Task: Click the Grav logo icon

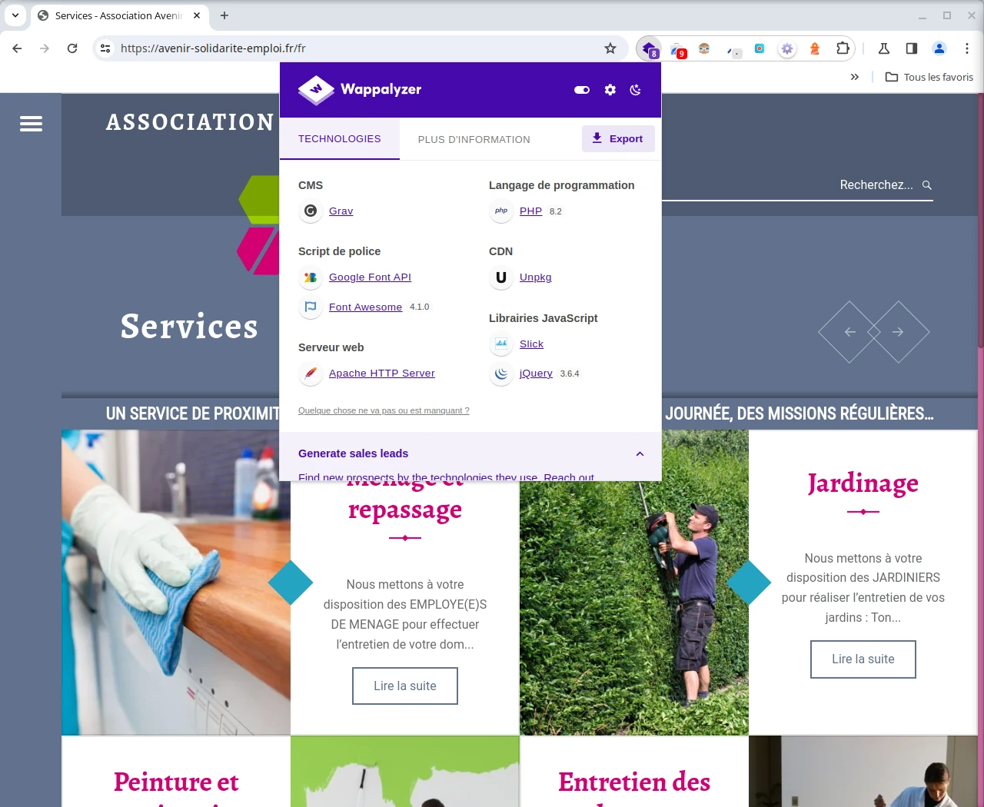Action: (311, 211)
